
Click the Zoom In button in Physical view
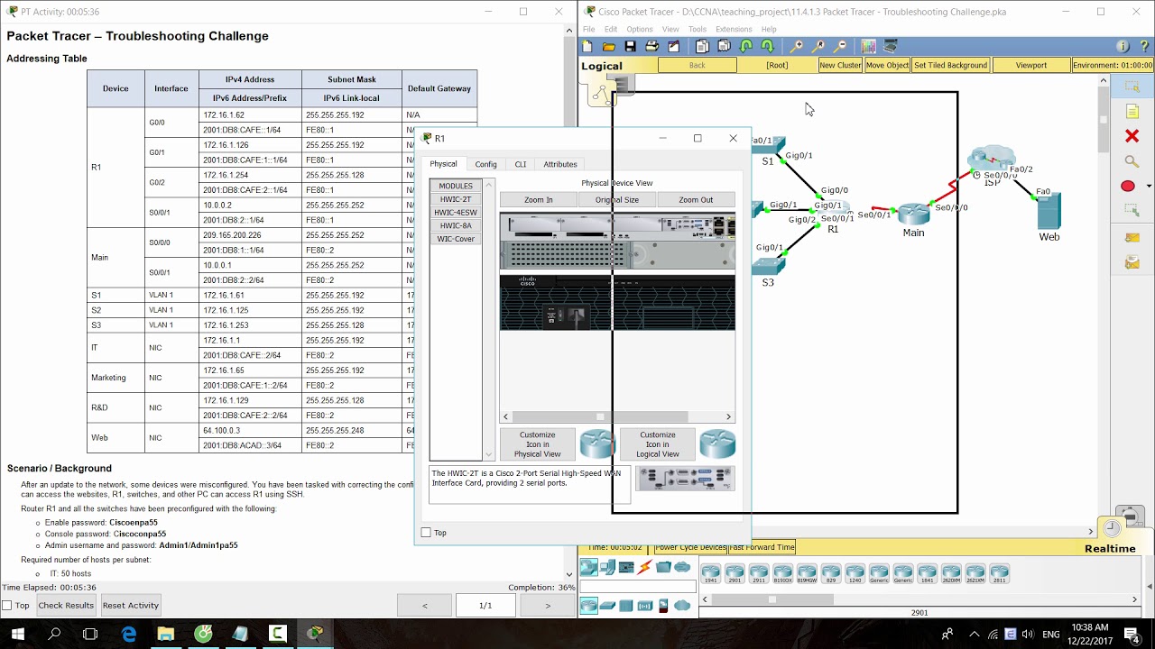click(539, 200)
